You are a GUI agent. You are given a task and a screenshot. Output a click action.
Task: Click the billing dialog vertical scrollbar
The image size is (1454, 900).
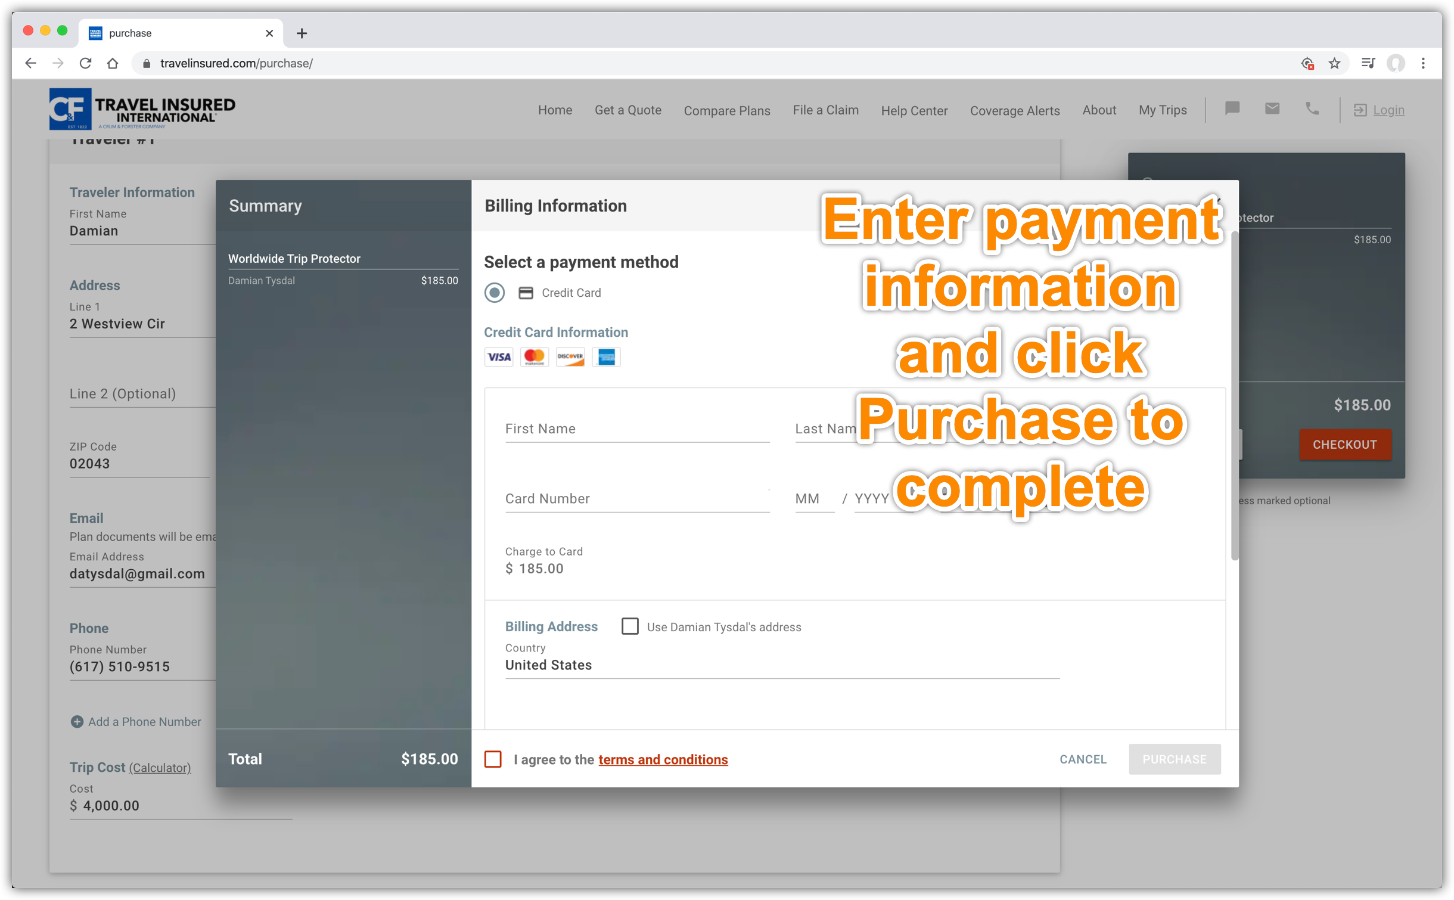[x=1234, y=396]
